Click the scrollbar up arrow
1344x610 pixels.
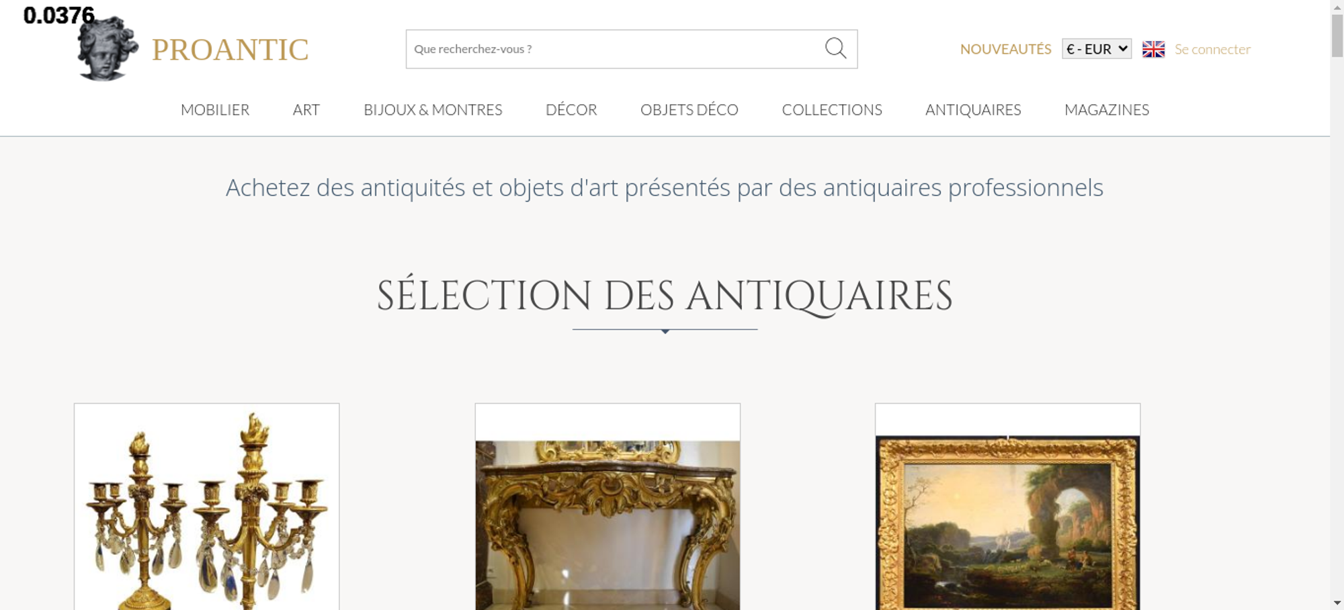(1337, 6)
